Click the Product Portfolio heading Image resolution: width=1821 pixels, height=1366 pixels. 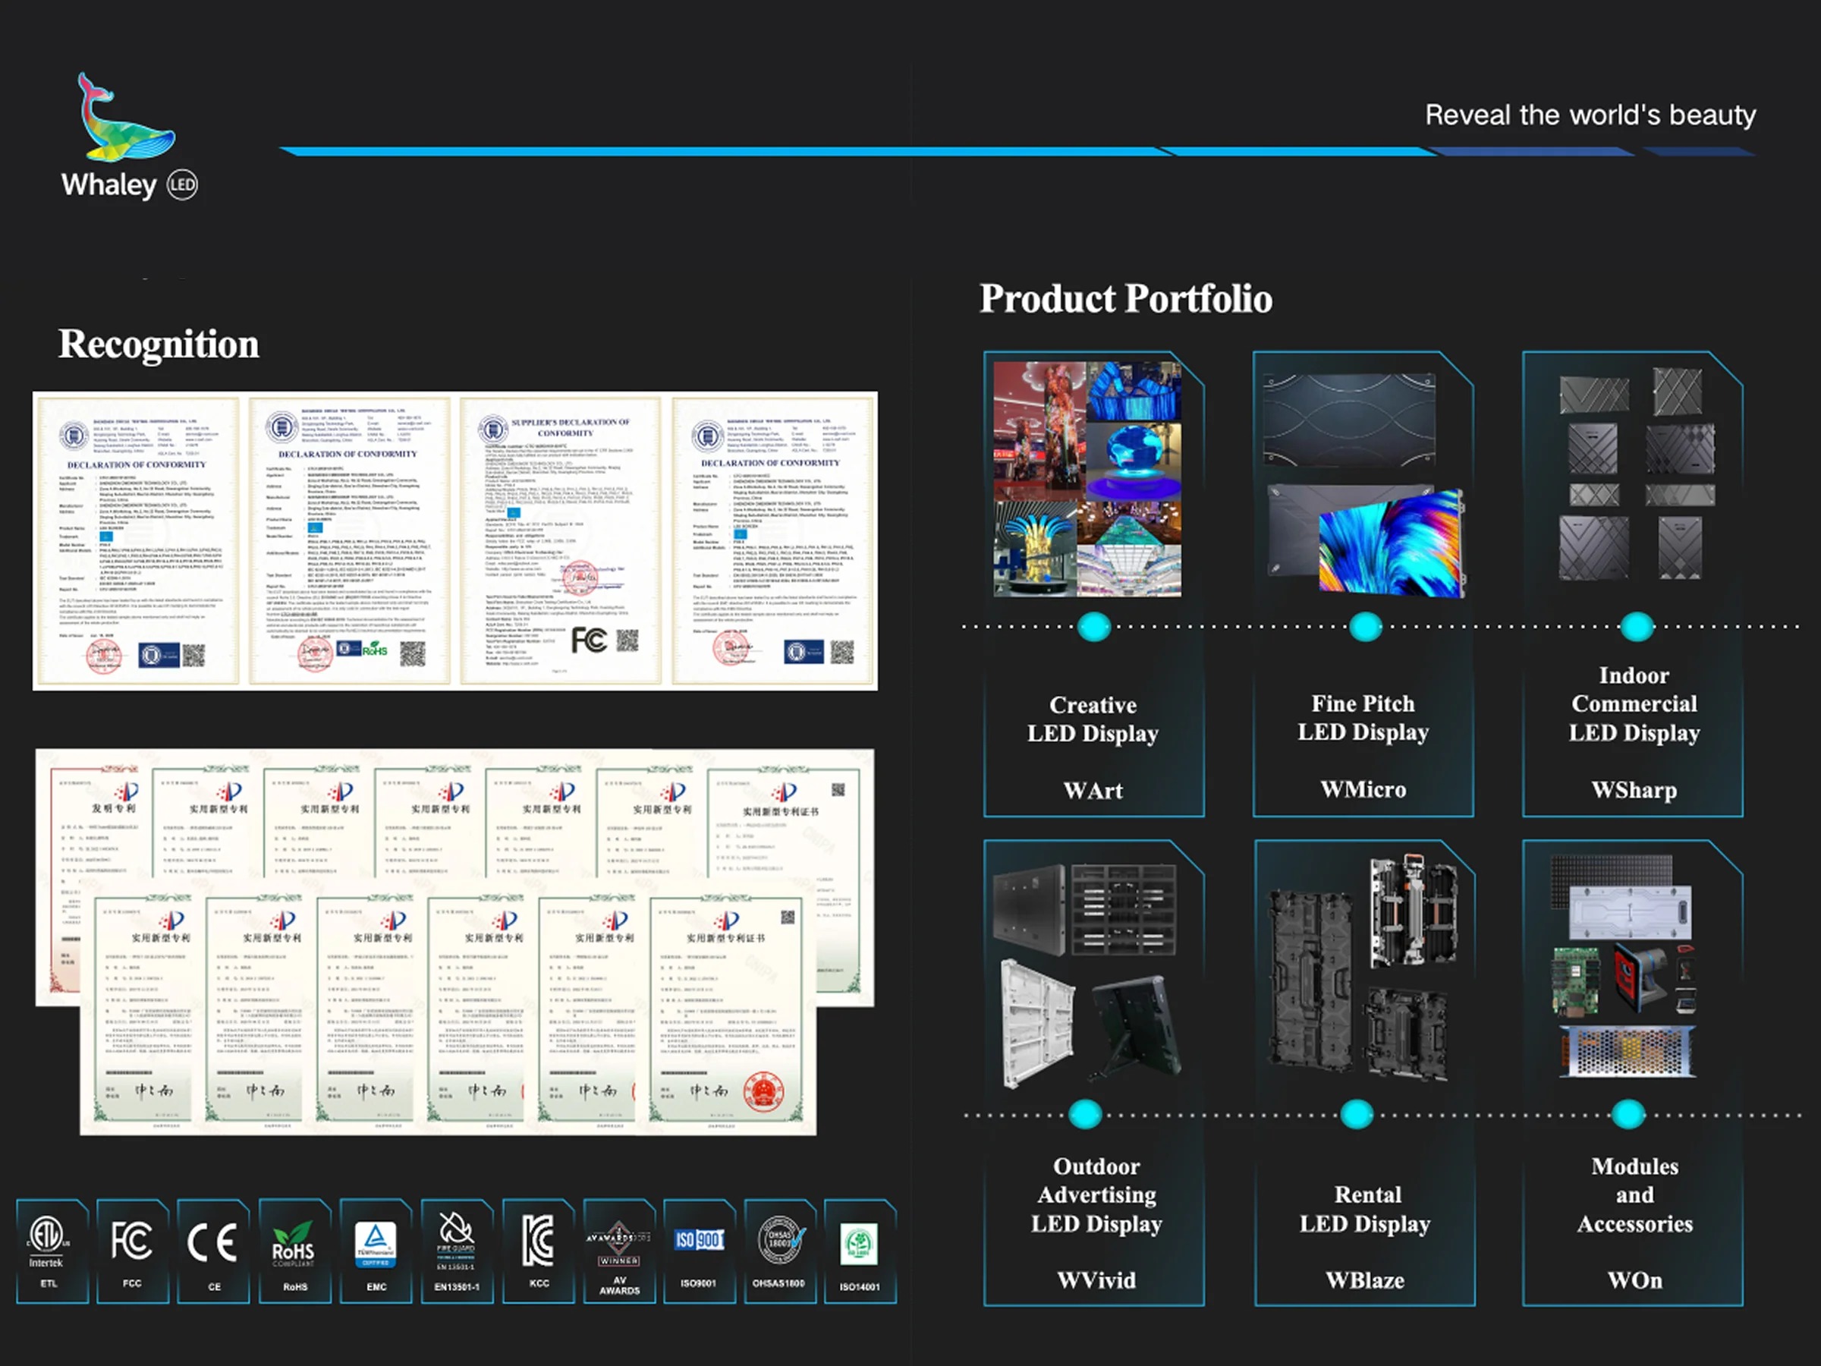[1125, 298]
